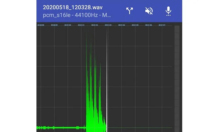Click the 00:00:58 timeline marker
208x132 pixels.
tap(41, 25)
